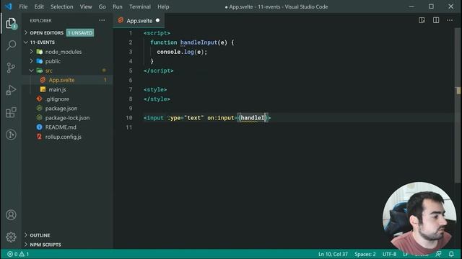This screenshot has height=259, width=462.
Task: Open the View menu
Action: pos(86,6)
